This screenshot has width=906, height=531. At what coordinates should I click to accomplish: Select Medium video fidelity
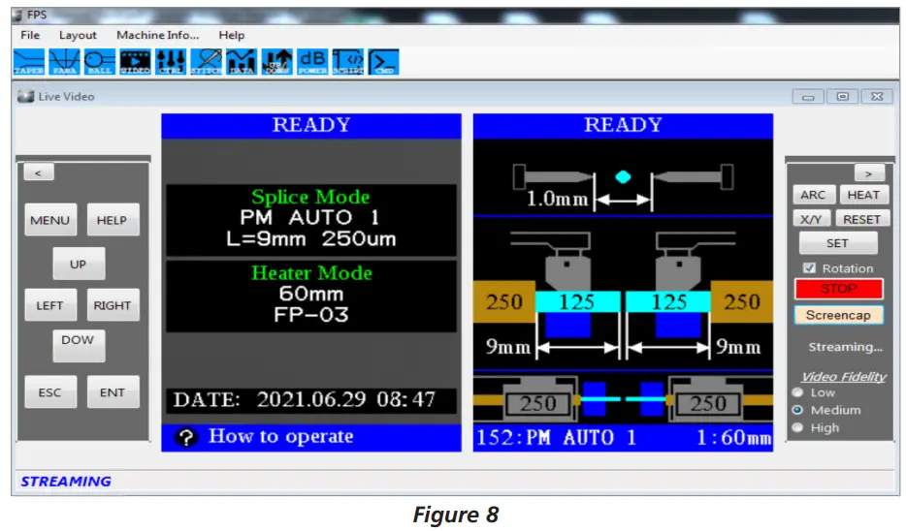798,410
